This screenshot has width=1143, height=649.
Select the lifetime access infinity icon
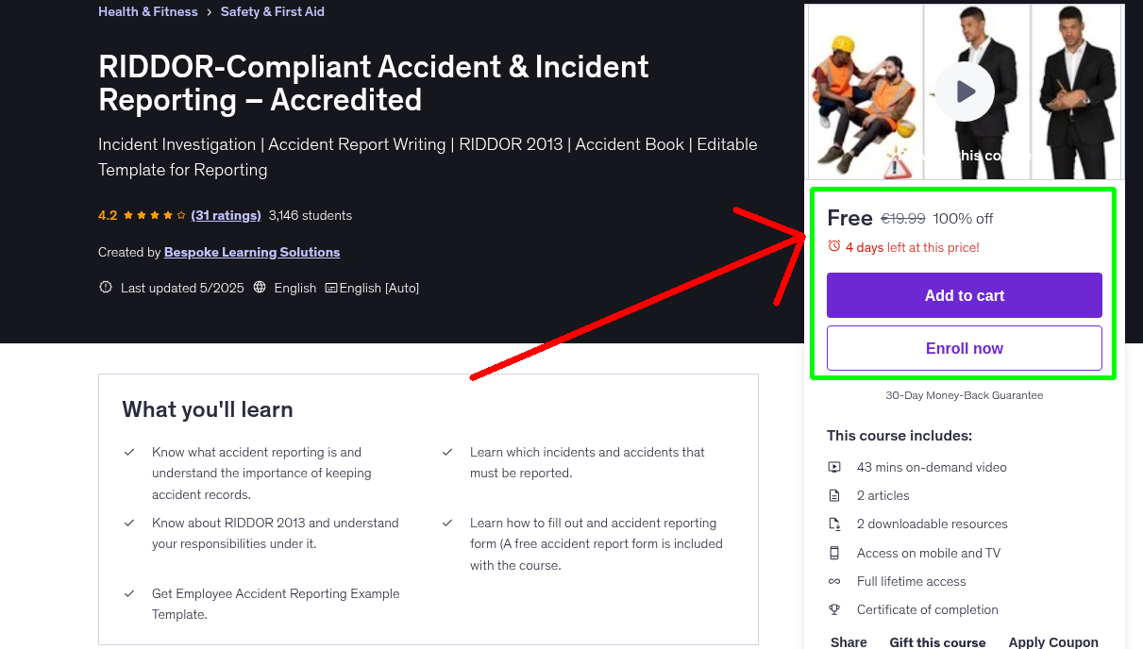[834, 581]
